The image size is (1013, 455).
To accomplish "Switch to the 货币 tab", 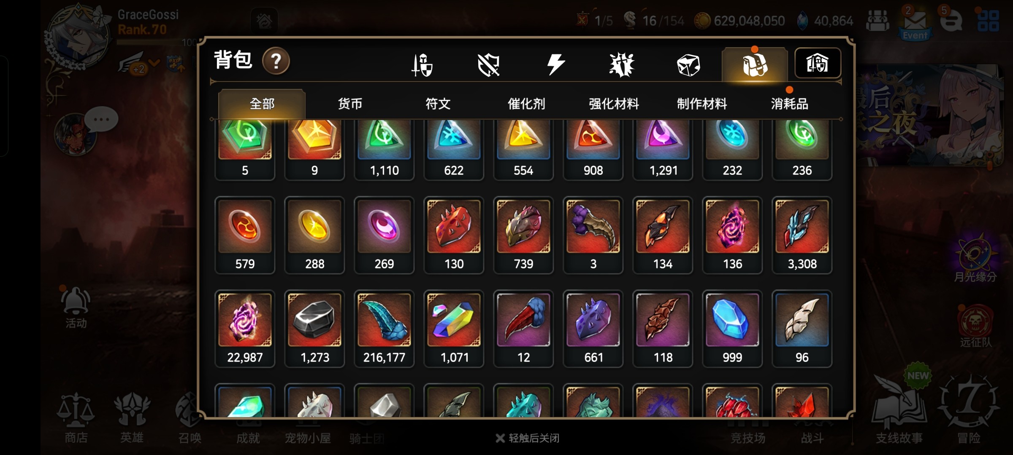I will point(350,104).
